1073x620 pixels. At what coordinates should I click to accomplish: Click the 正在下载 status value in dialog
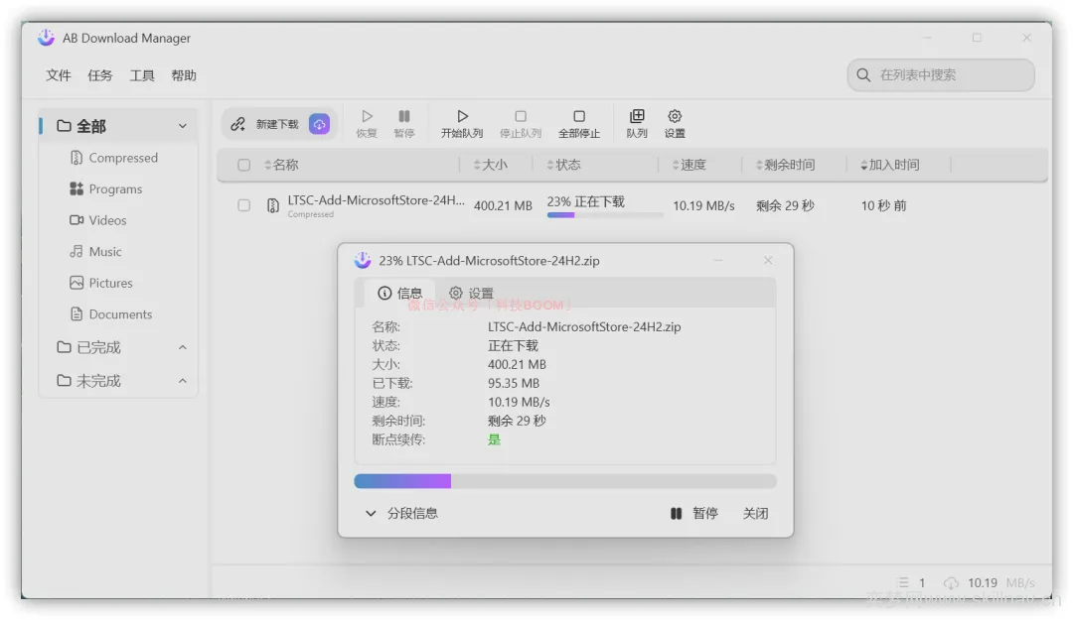pos(513,346)
